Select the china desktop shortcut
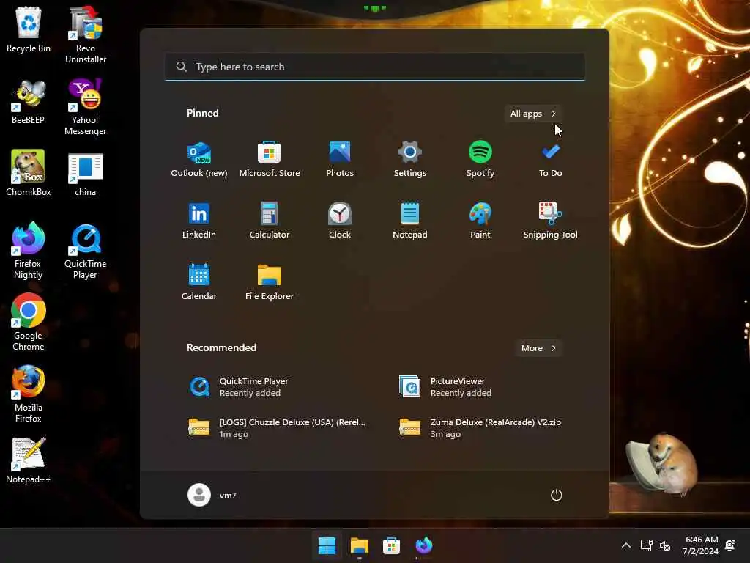Image resolution: width=750 pixels, height=563 pixels. point(86,173)
